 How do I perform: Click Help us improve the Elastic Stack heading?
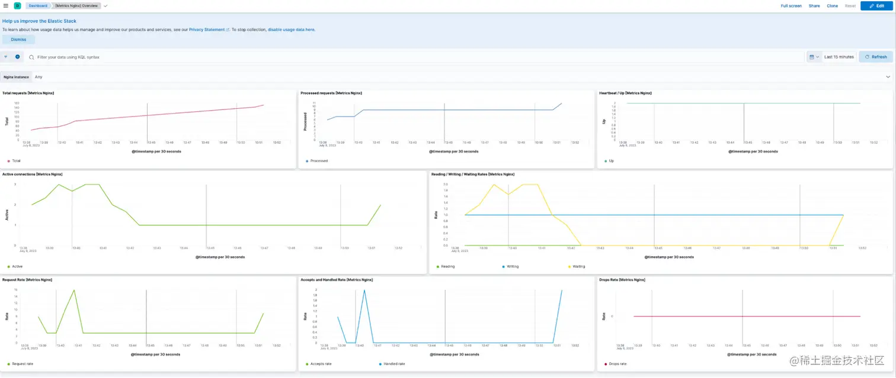tap(39, 21)
